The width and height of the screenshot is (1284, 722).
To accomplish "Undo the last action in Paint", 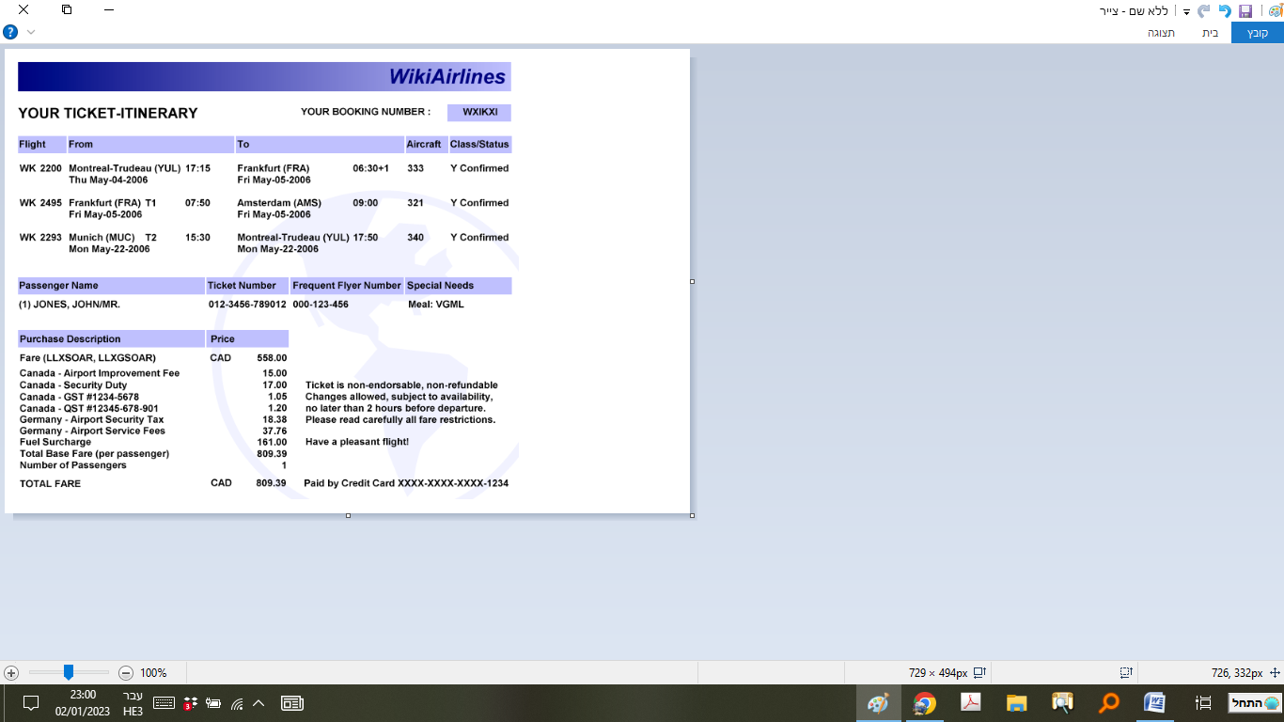I will click(x=1225, y=10).
